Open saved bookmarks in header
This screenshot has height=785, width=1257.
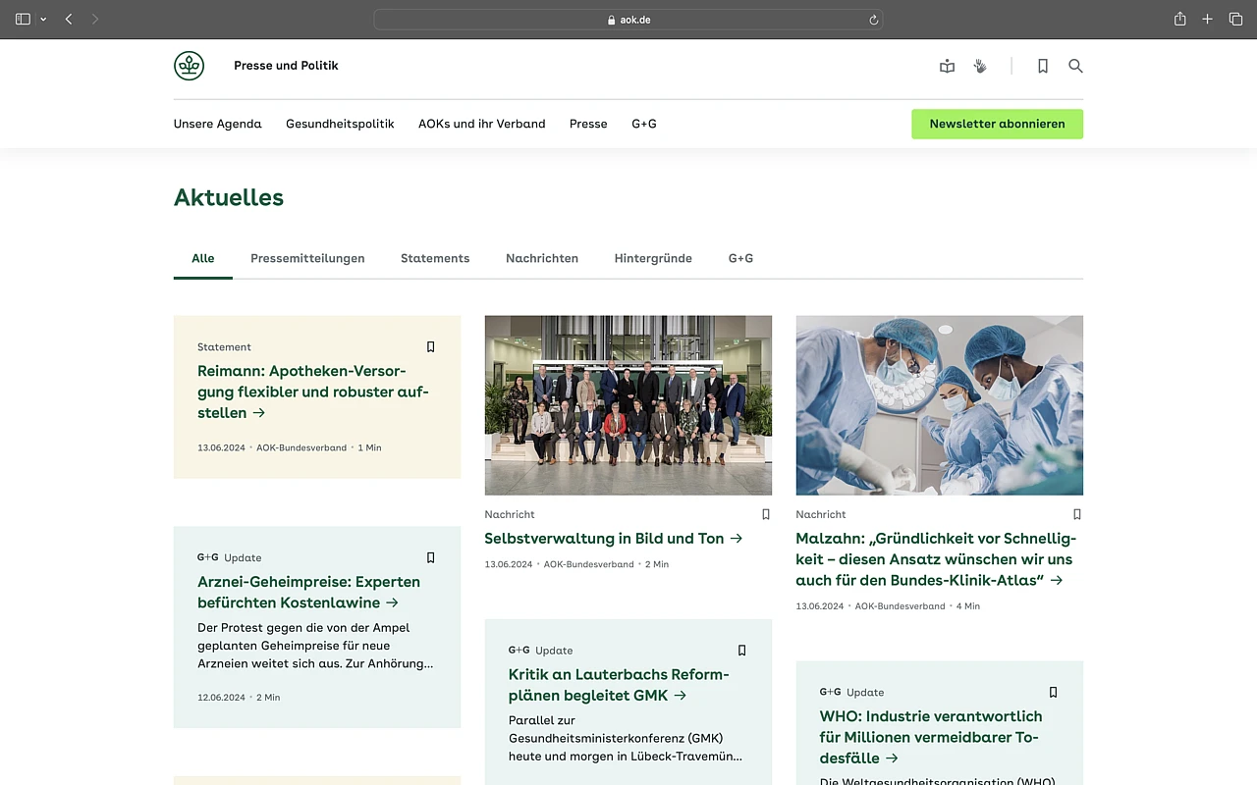coord(1043,66)
